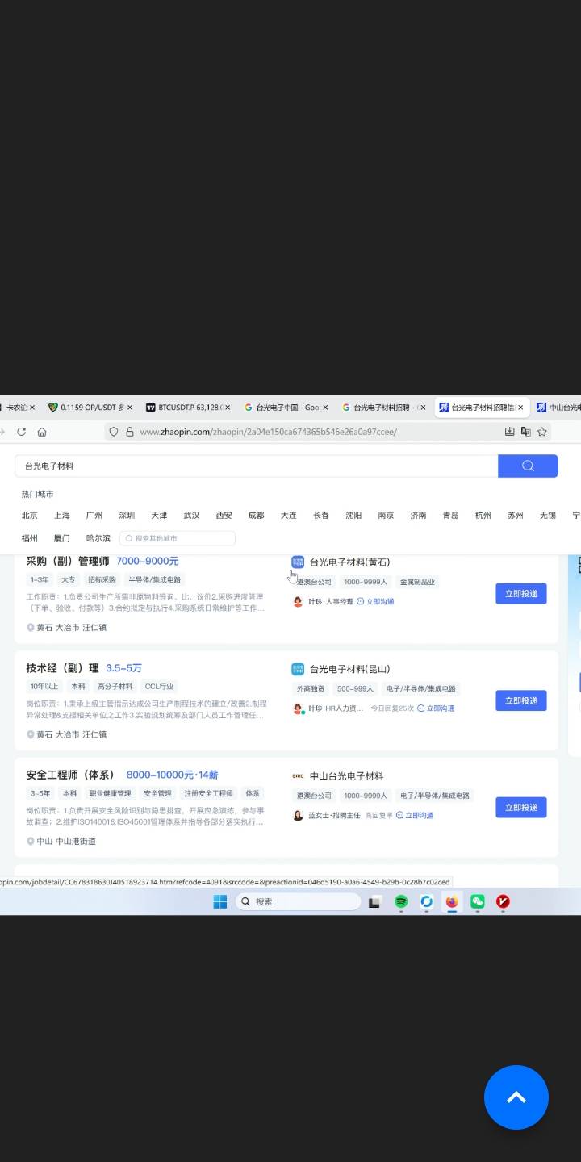Go to browser home page icon
The height and width of the screenshot is (1162, 581).
pos(42,432)
